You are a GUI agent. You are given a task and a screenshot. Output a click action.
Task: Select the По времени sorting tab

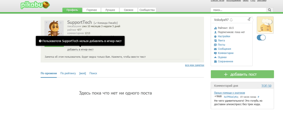coord(49,73)
